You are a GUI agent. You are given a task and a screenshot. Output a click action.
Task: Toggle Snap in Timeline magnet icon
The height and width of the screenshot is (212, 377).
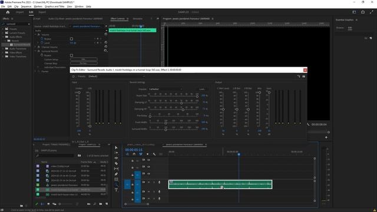tap(134, 154)
